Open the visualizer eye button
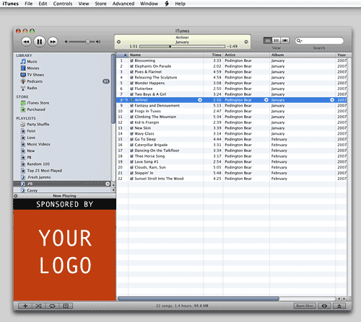 tap(324, 306)
